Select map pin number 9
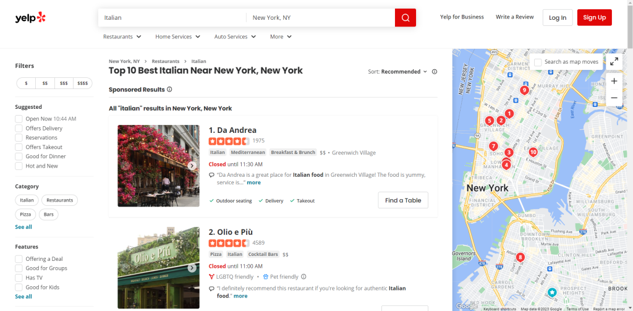633x311 pixels. (x=524, y=90)
